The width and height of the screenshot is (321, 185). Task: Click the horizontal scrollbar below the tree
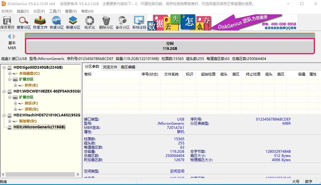40,174
